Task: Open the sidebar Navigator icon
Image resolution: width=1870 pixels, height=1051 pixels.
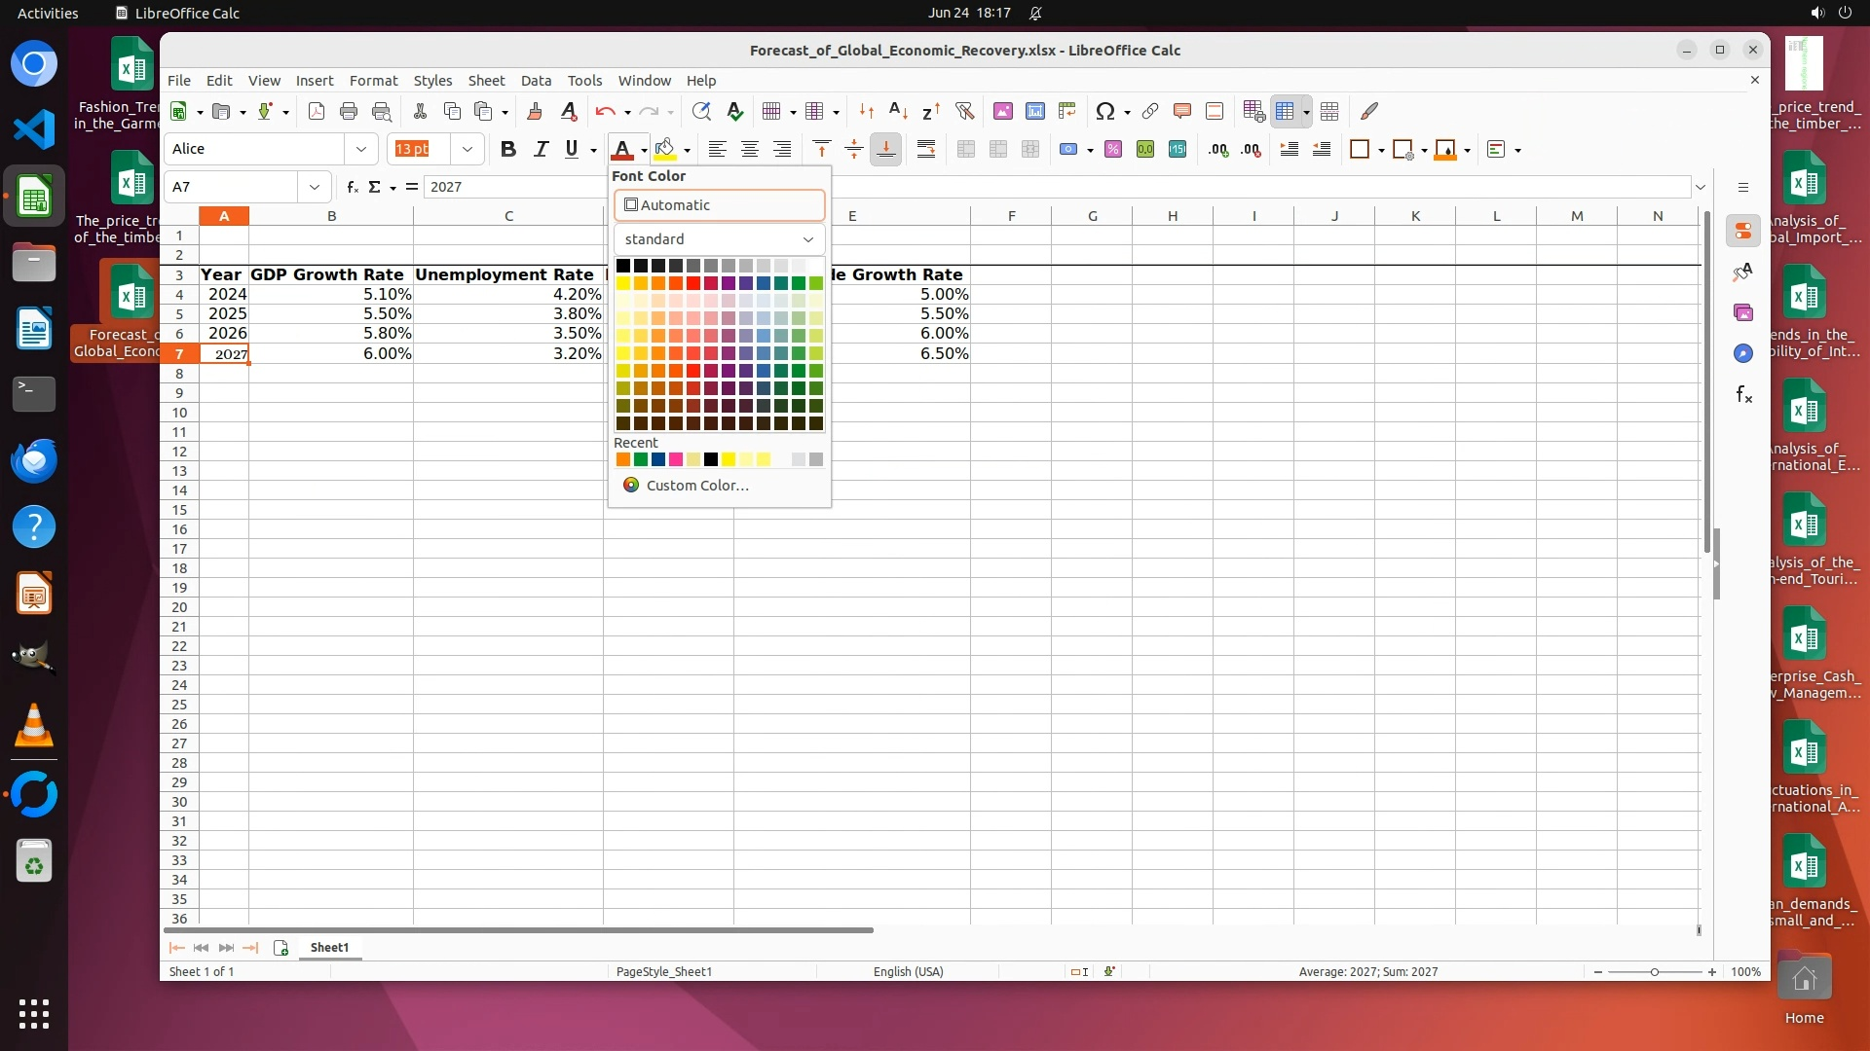Action: [1742, 353]
